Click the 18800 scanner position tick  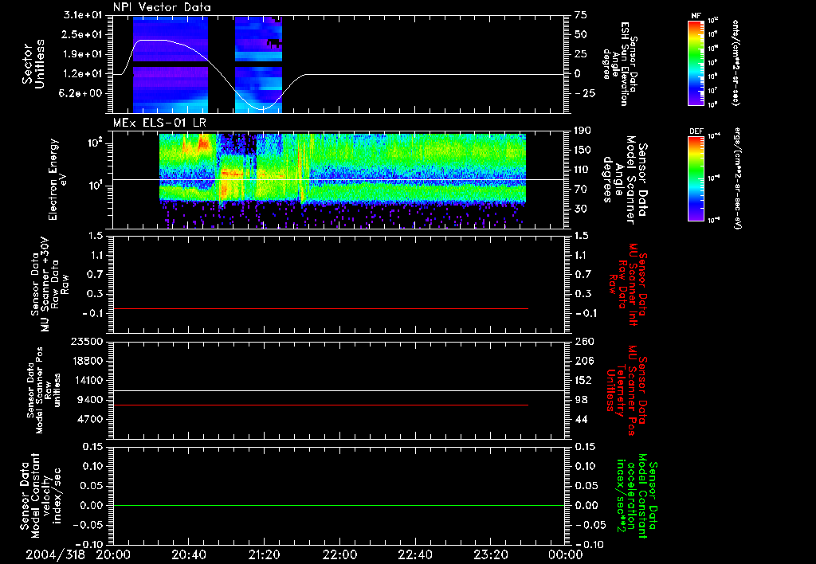tap(87, 361)
